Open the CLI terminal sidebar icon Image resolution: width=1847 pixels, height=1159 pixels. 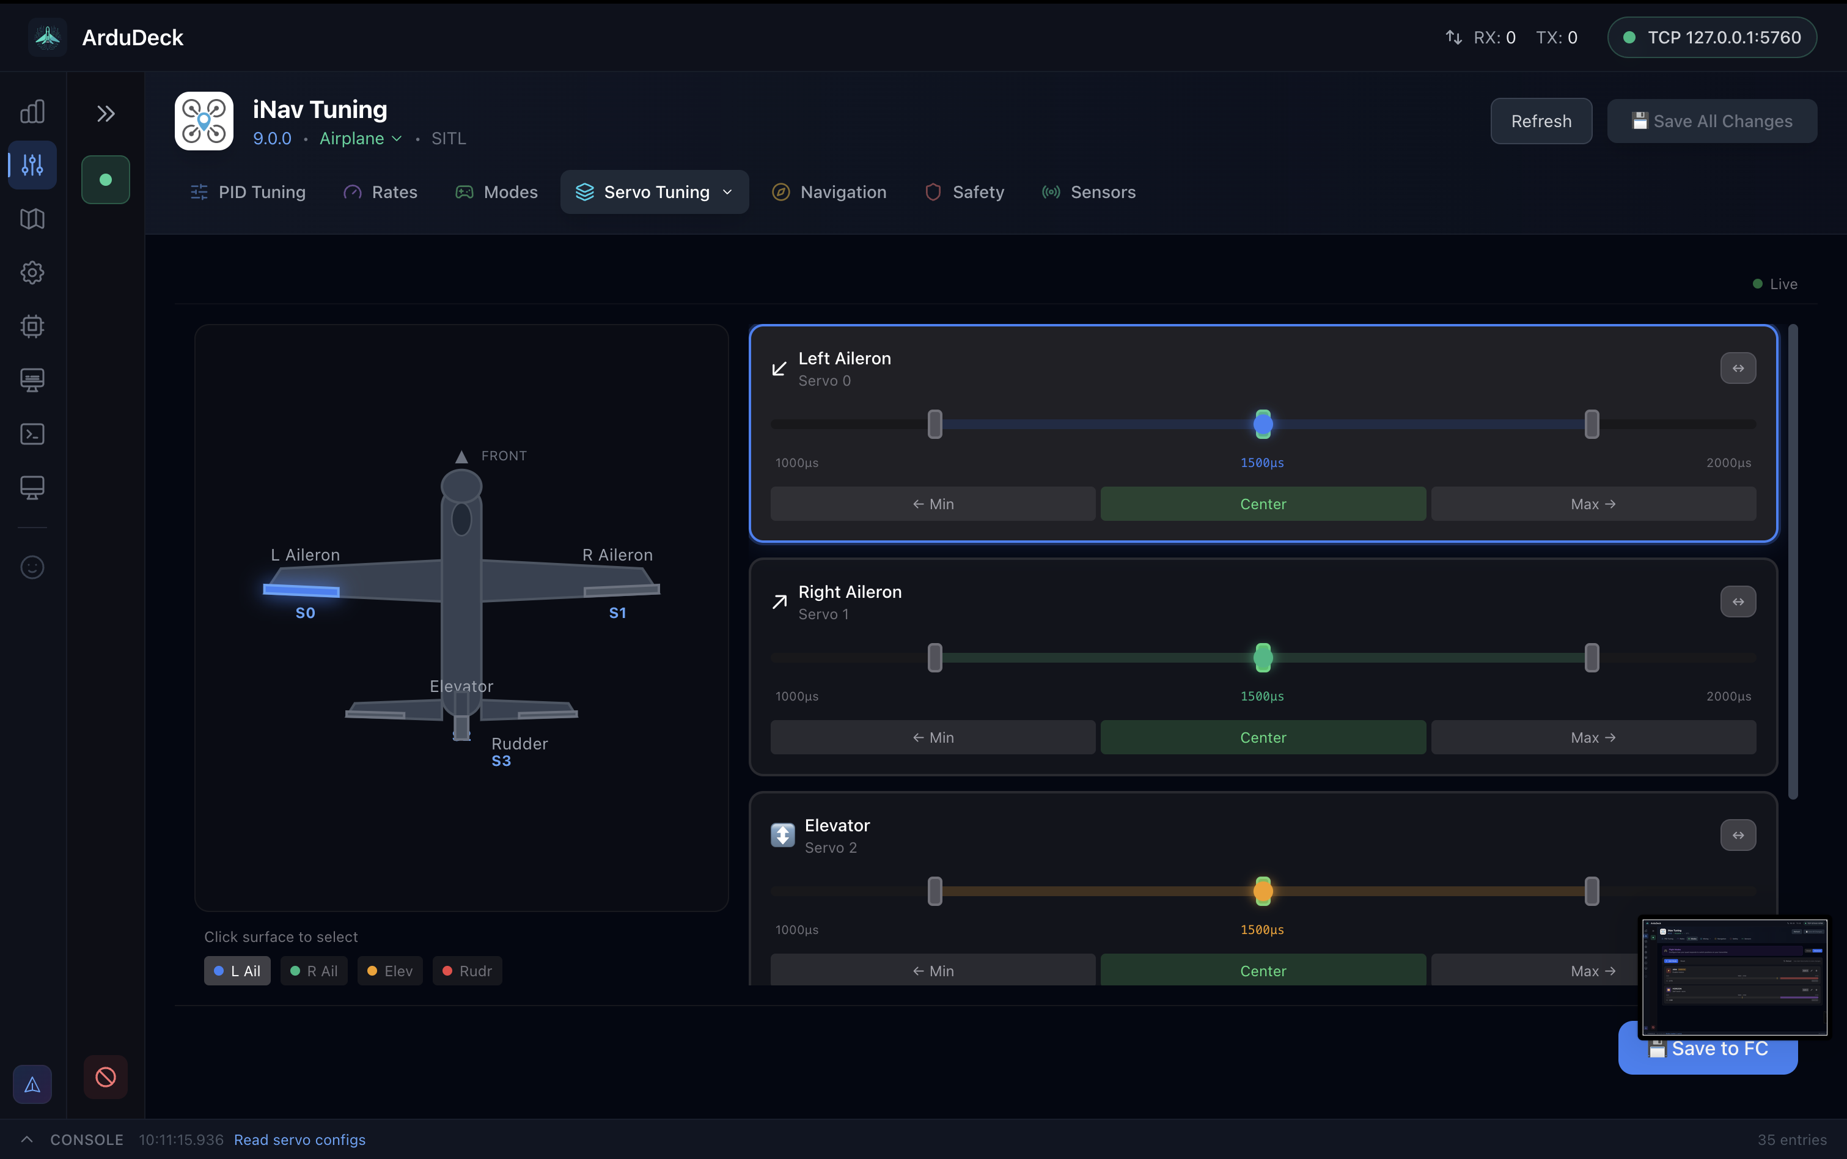pyautogui.click(x=32, y=434)
